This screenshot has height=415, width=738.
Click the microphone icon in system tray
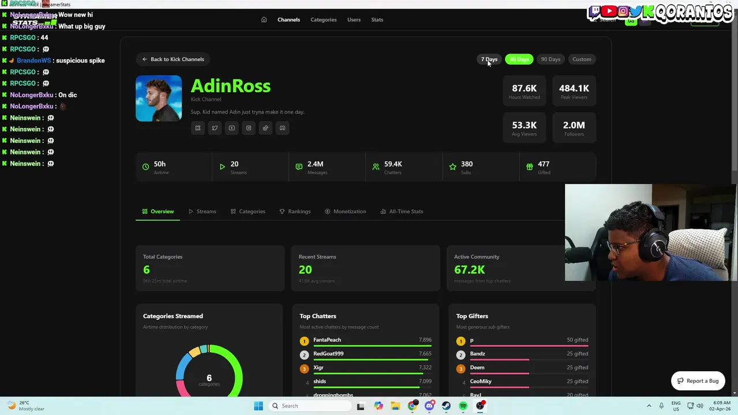tap(661, 406)
